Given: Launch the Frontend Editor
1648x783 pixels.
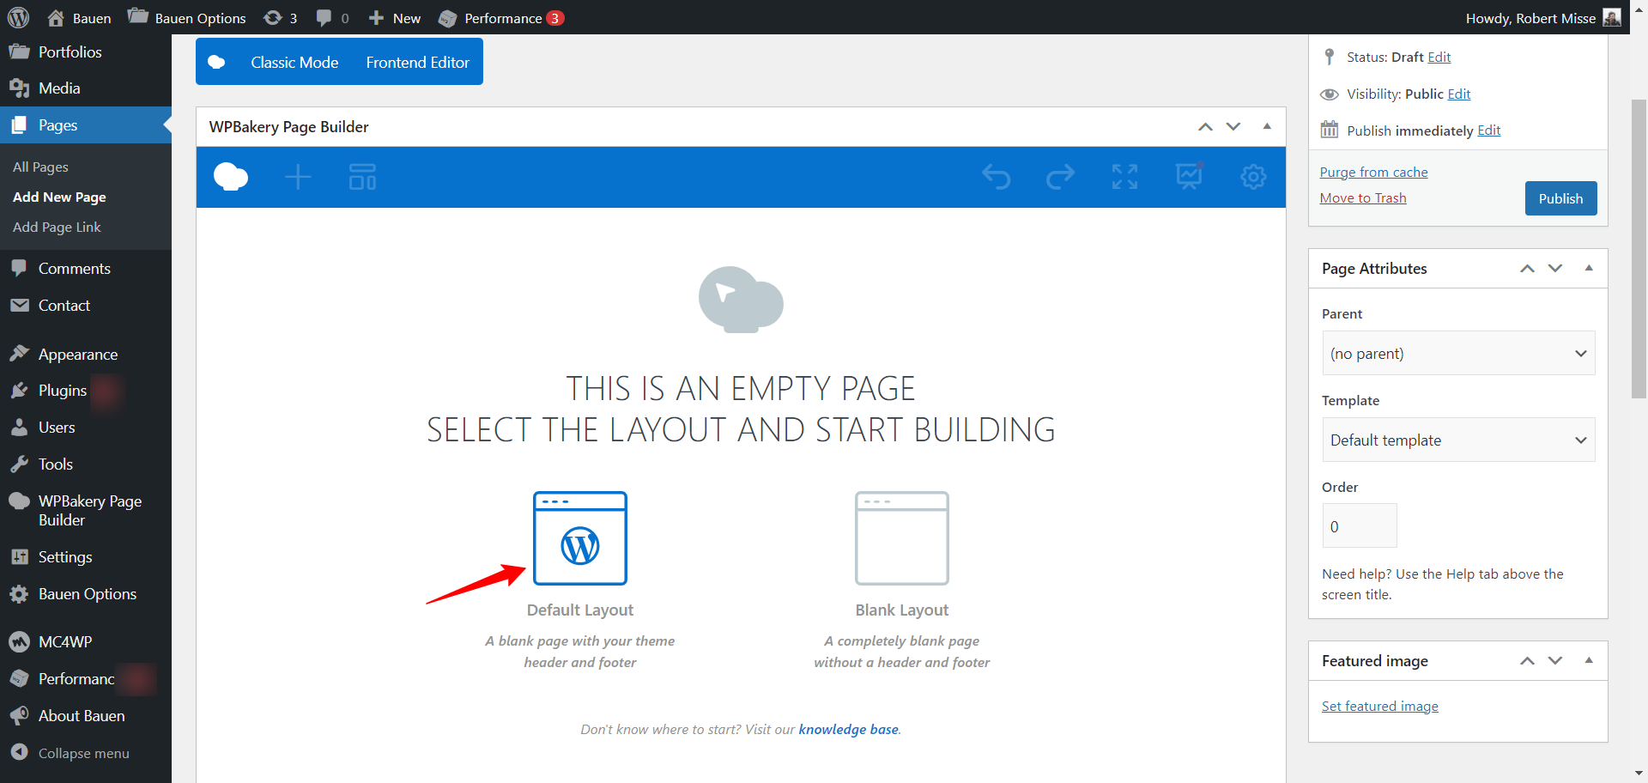Looking at the screenshot, I should [418, 62].
